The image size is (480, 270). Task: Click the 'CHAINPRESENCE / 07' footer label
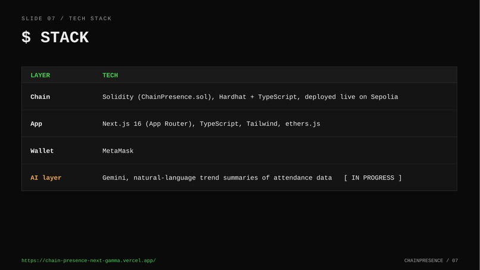[431, 260]
